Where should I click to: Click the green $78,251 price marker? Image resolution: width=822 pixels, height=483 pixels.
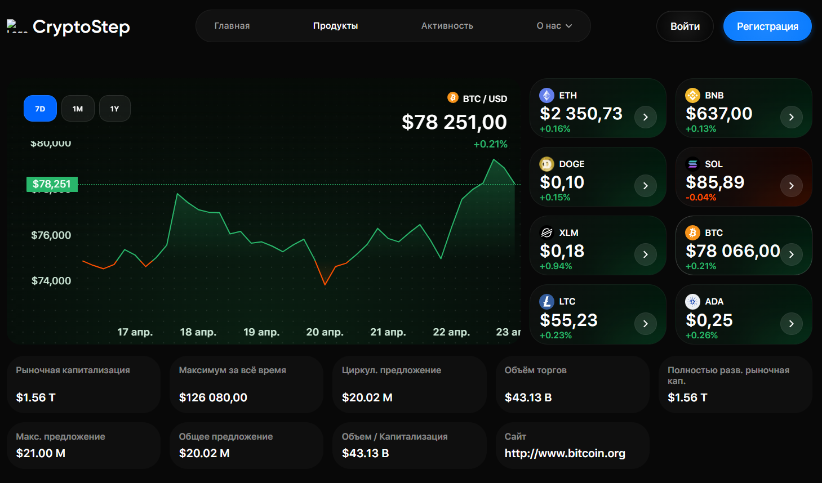click(52, 184)
